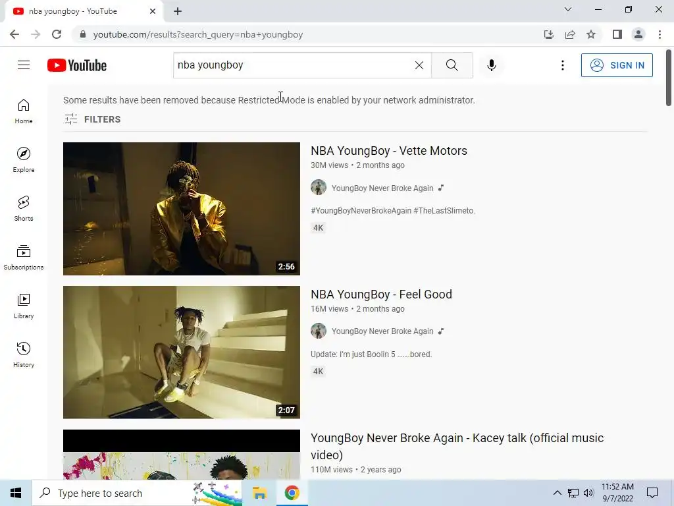Image resolution: width=674 pixels, height=506 pixels.
Task: Open a new browser tab
Action: 178,11
